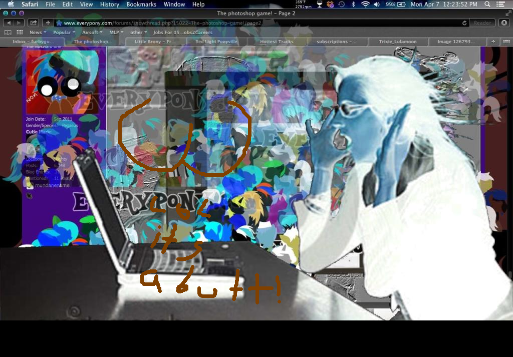The width and height of the screenshot is (513, 357).
Task: Click the wine glass menu bar icon
Action: pos(320,4)
